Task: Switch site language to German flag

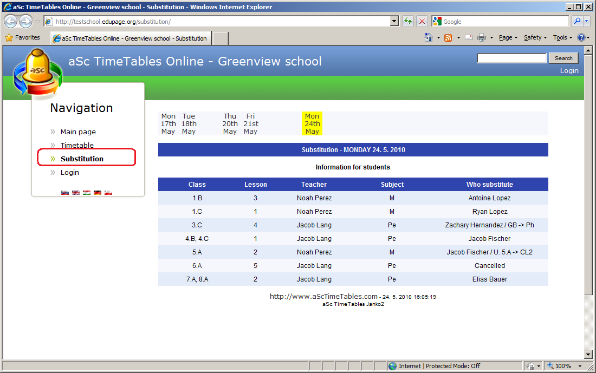Action: pyautogui.click(x=98, y=193)
